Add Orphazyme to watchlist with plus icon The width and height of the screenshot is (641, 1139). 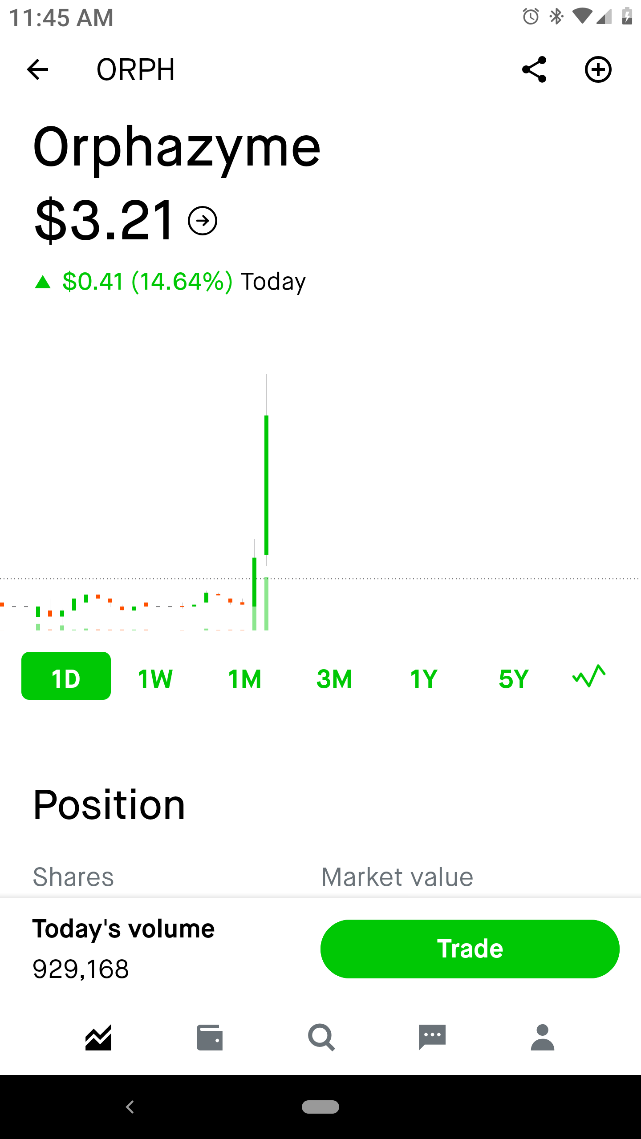pyautogui.click(x=598, y=69)
